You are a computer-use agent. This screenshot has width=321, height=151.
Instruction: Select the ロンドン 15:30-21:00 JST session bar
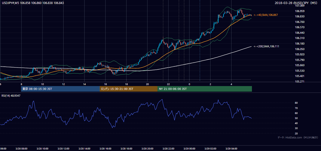(x=129, y=89)
